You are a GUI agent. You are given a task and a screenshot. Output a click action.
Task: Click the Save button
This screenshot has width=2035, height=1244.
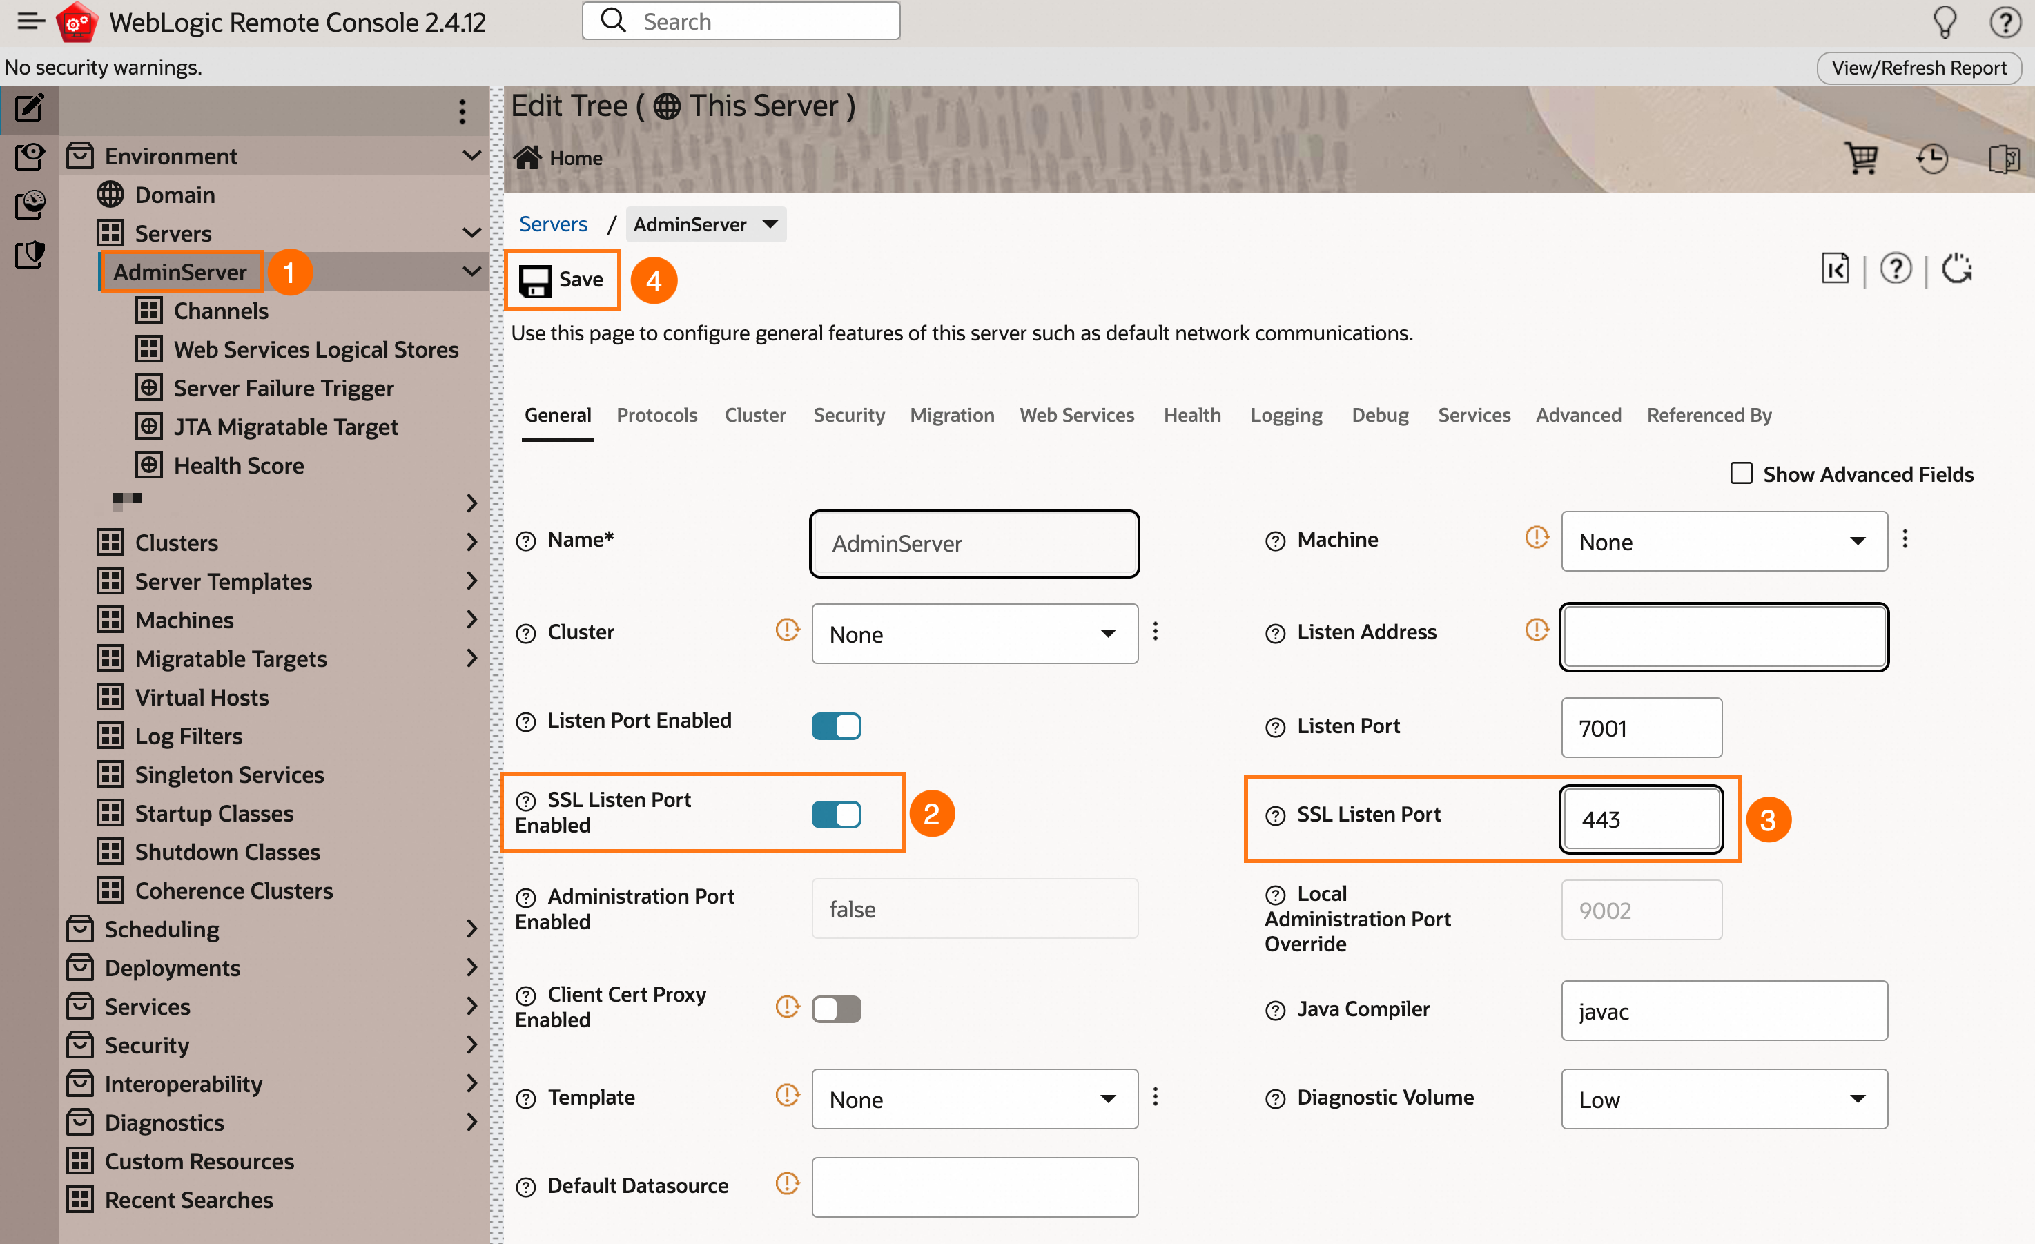(x=562, y=279)
